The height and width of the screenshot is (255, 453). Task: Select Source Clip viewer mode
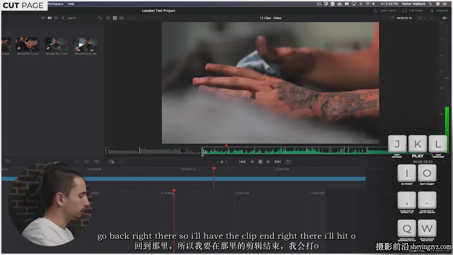point(109,18)
